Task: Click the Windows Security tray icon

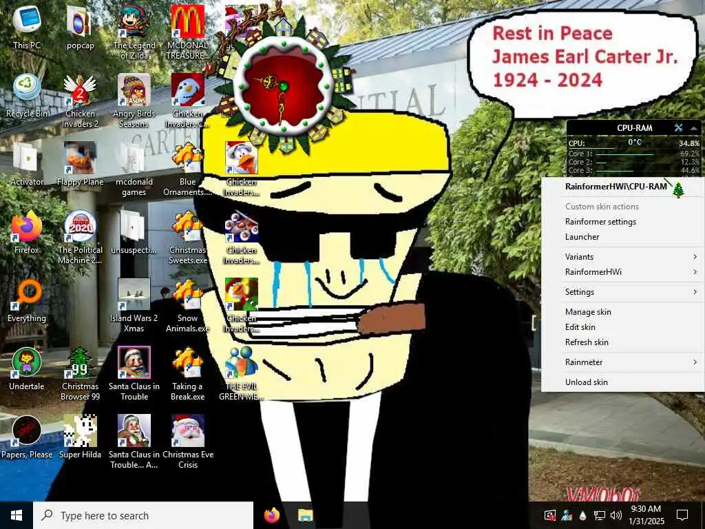Action: pyautogui.click(x=550, y=515)
